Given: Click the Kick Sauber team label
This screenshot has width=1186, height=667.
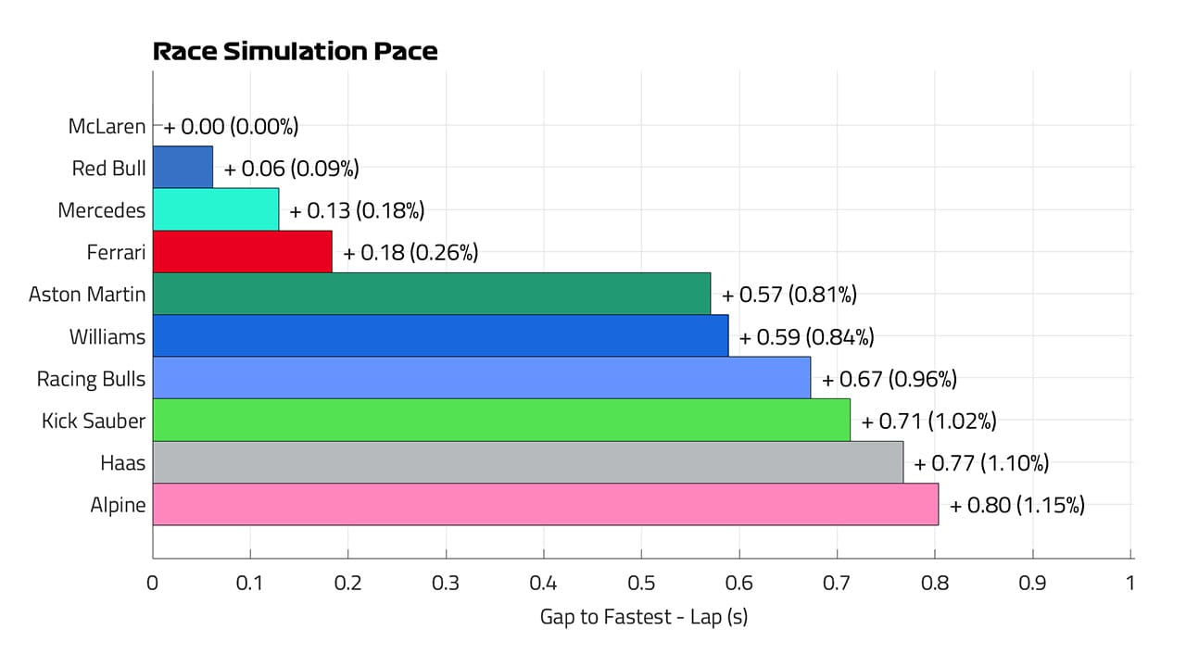Looking at the screenshot, I should 94,421.
